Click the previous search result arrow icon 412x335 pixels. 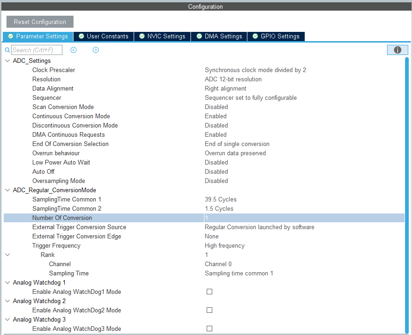coord(74,49)
